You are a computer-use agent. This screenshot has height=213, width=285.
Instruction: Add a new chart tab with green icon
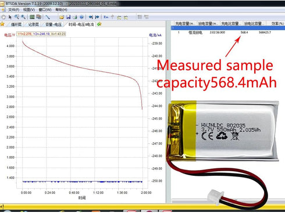coord(99,24)
